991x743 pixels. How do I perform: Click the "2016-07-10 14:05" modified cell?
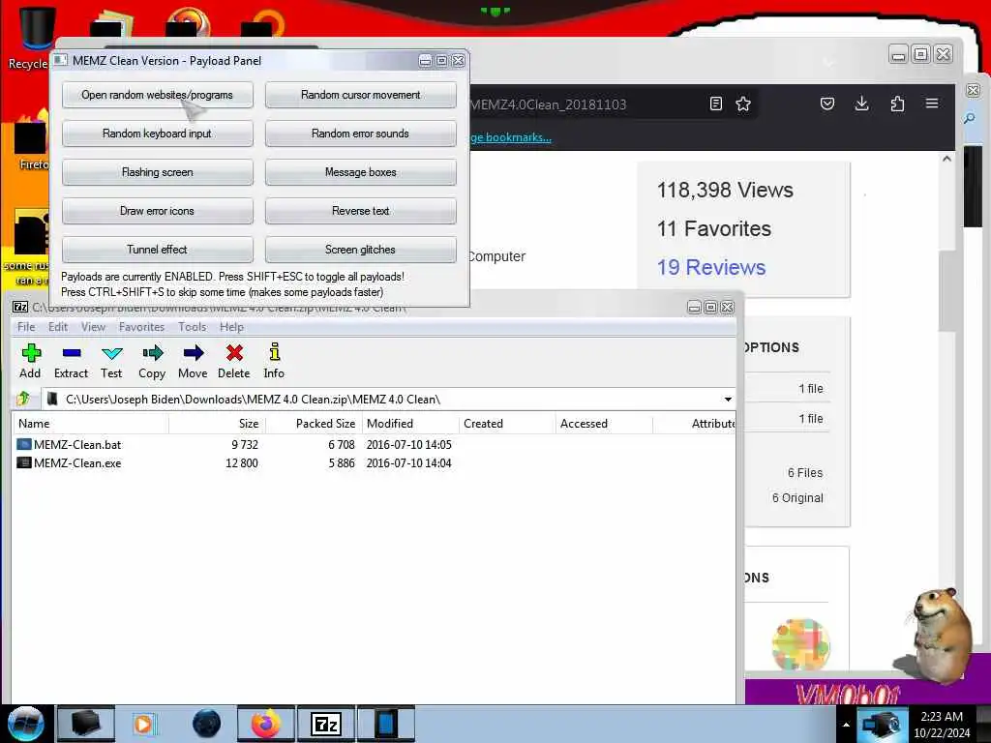pos(409,445)
